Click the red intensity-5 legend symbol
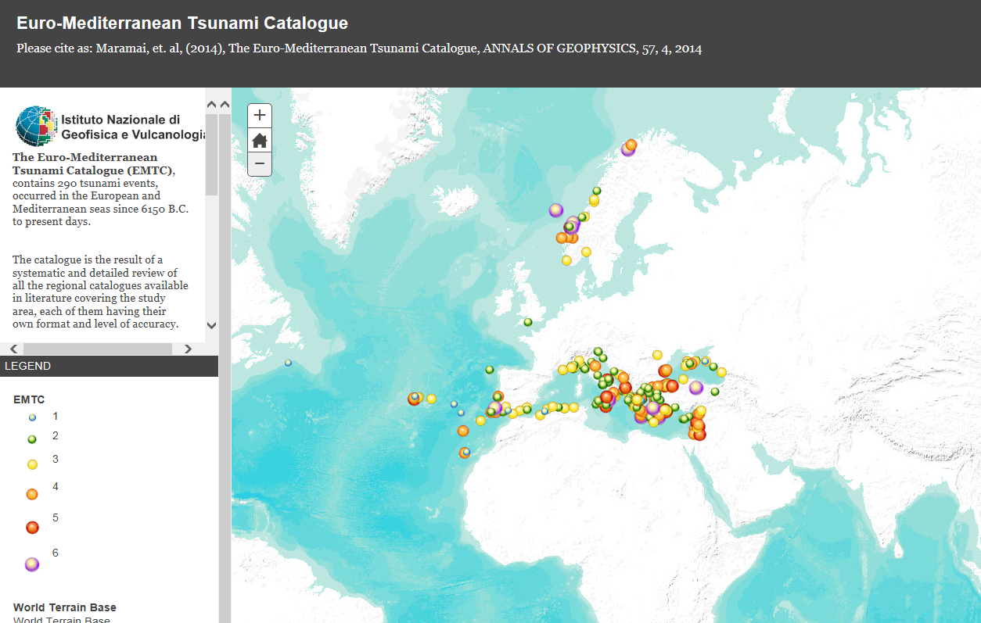The height and width of the screenshot is (623, 981). (31, 527)
